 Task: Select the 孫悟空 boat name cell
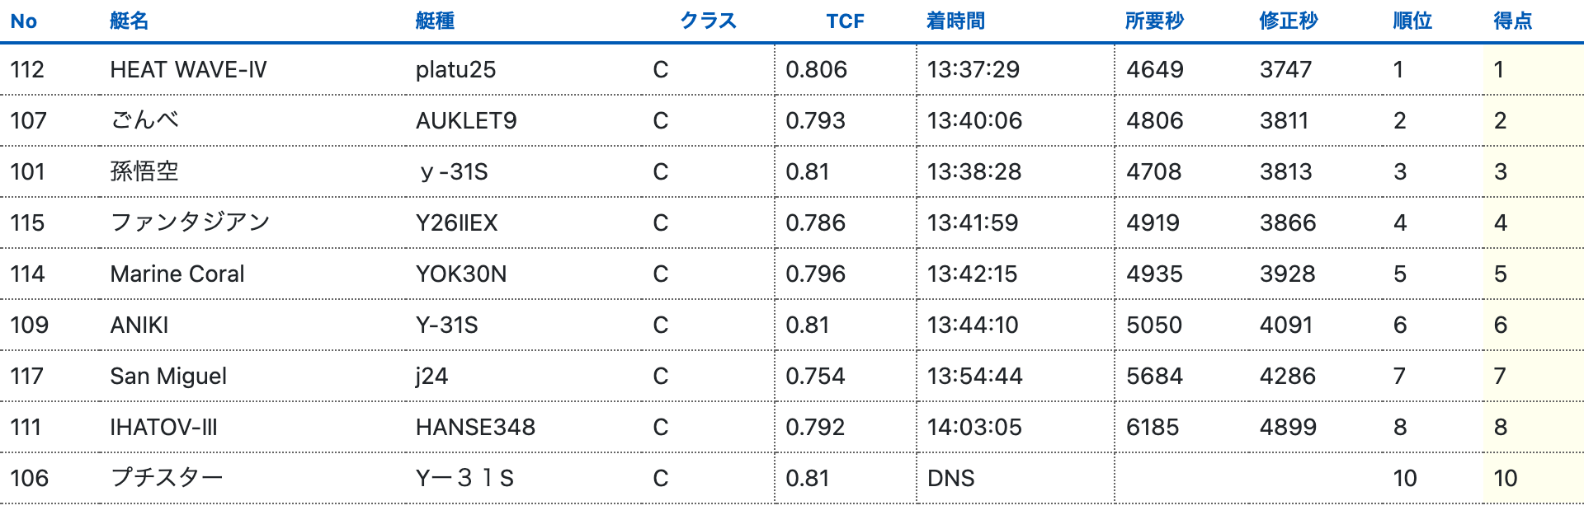(x=144, y=172)
